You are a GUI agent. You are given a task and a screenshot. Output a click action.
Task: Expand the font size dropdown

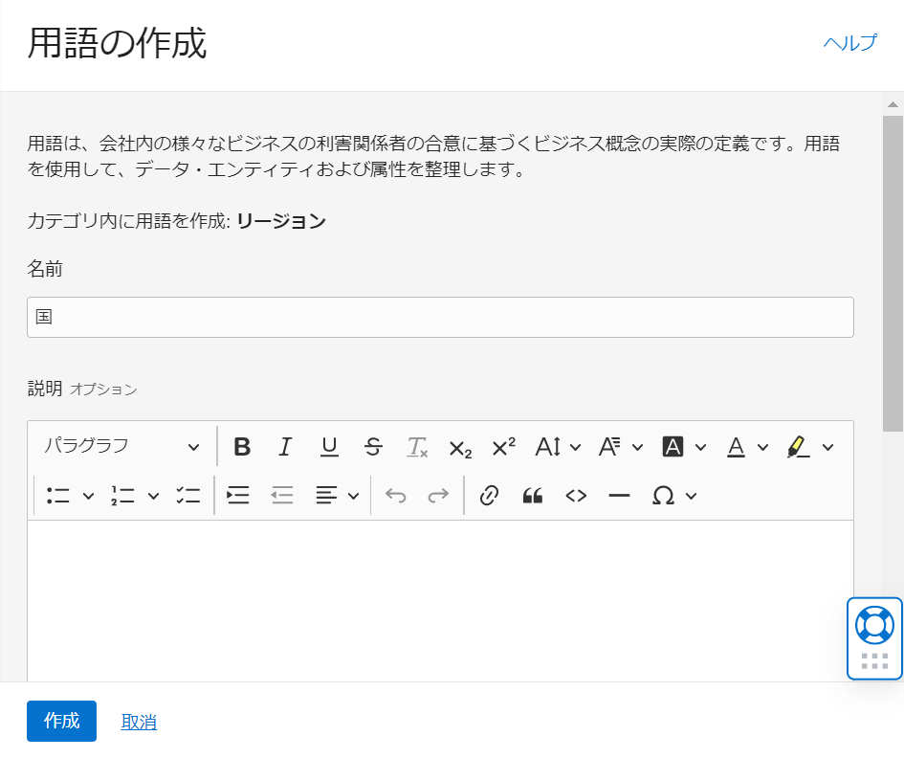point(558,447)
